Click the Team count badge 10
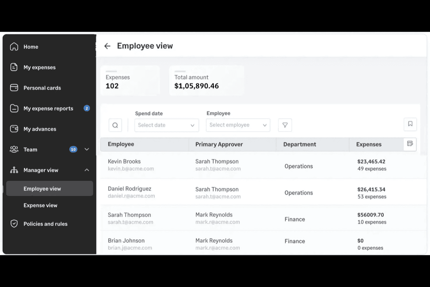Viewport: 430px width, 287px height. pyautogui.click(x=73, y=149)
